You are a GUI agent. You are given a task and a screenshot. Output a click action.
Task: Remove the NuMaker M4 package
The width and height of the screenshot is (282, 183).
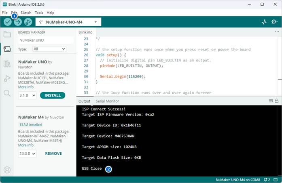tap(53, 154)
